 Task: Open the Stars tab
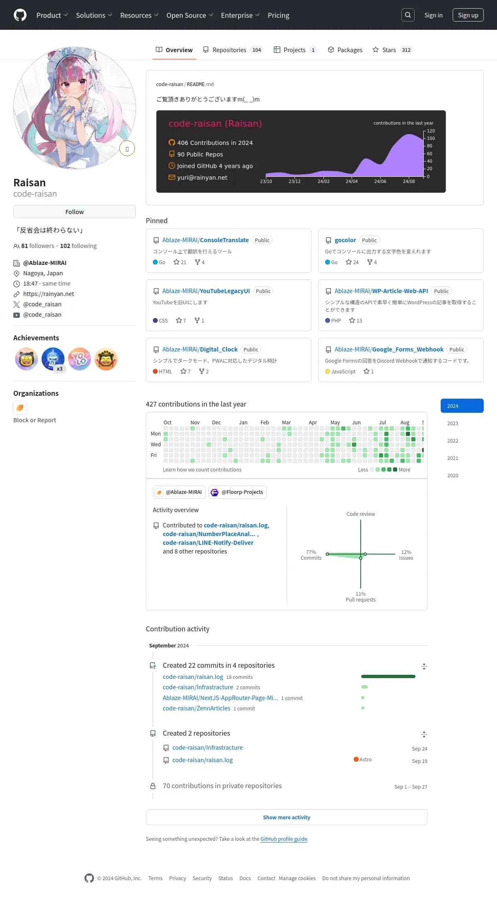pos(393,50)
